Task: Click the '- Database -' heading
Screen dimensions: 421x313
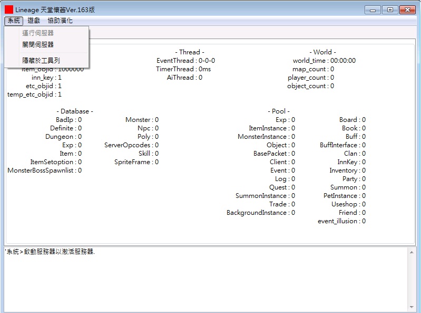Action: pyautogui.click(x=75, y=111)
